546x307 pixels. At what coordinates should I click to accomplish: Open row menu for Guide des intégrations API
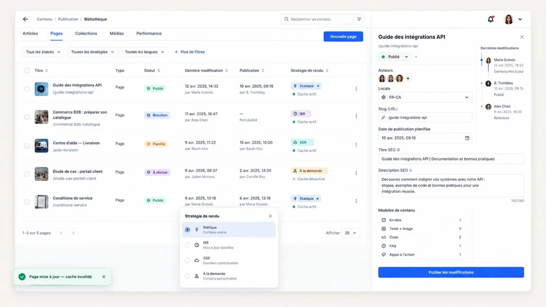356,88
